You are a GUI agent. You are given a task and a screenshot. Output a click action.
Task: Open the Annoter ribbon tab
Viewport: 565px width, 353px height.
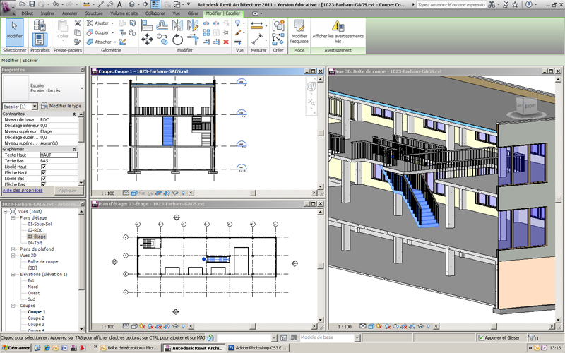coord(69,13)
